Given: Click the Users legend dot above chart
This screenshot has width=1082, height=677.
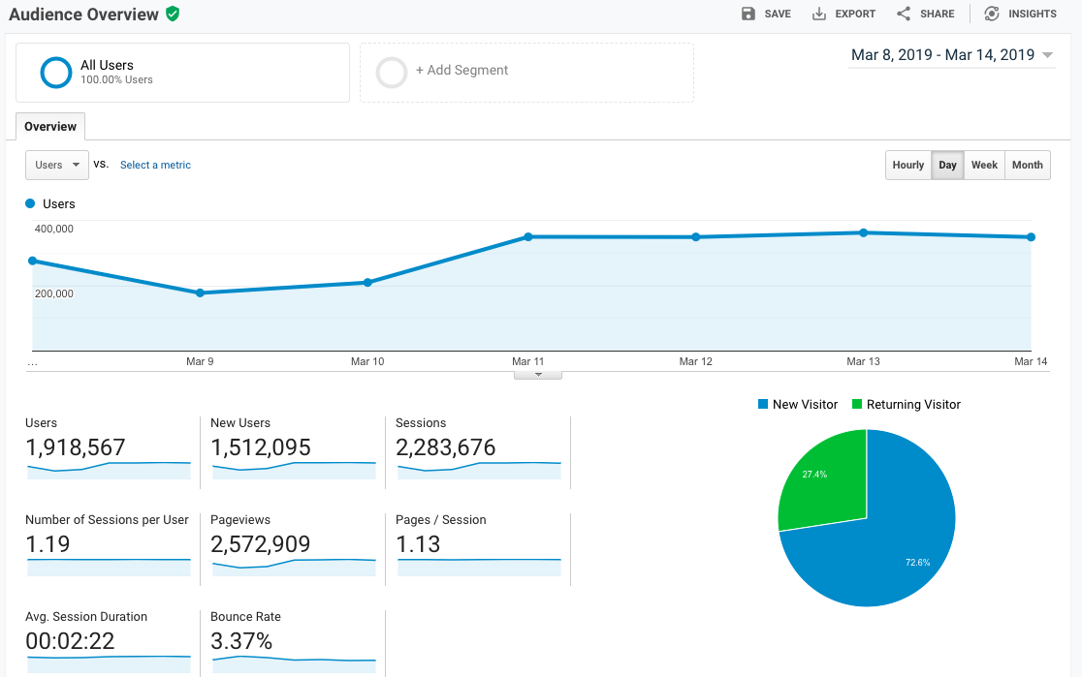Looking at the screenshot, I should tap(30, 204).
